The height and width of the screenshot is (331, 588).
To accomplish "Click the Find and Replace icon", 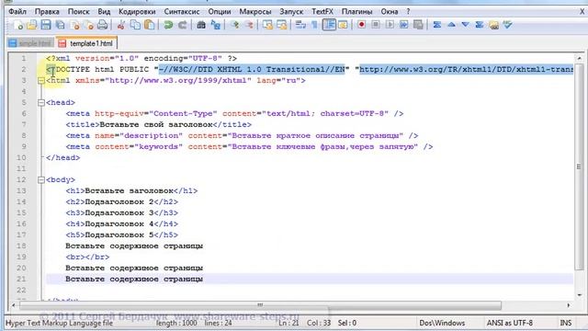I will [x=215, y=25].
